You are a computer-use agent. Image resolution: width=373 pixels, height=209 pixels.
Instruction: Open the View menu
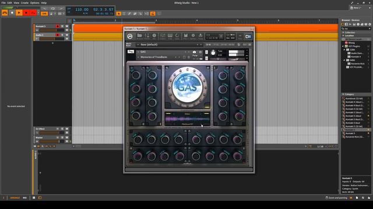(16, 3)
